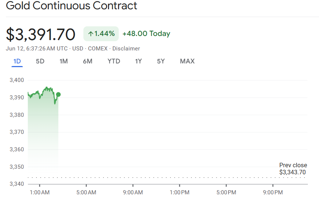Open the 1M time range
Viewport: 319px width, 201px height.
point(64,61)
